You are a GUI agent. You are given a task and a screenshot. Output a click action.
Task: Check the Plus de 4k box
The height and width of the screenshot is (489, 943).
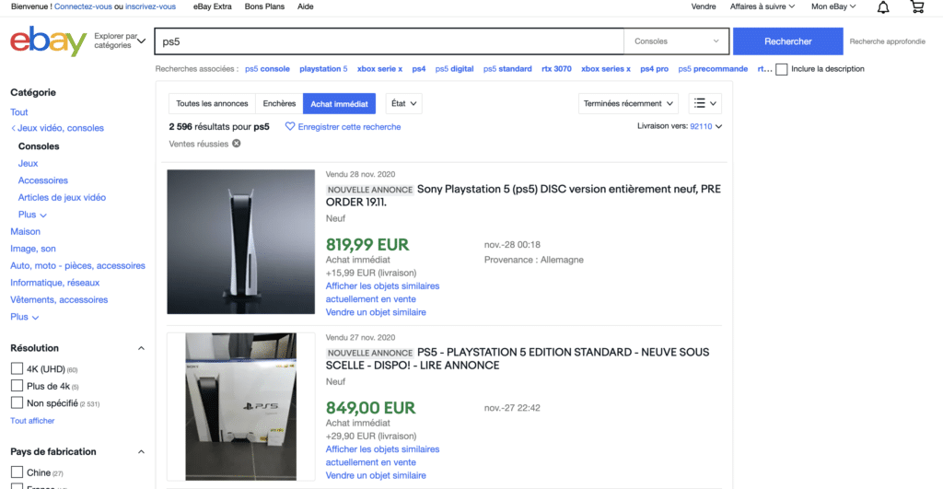[17, 386]
